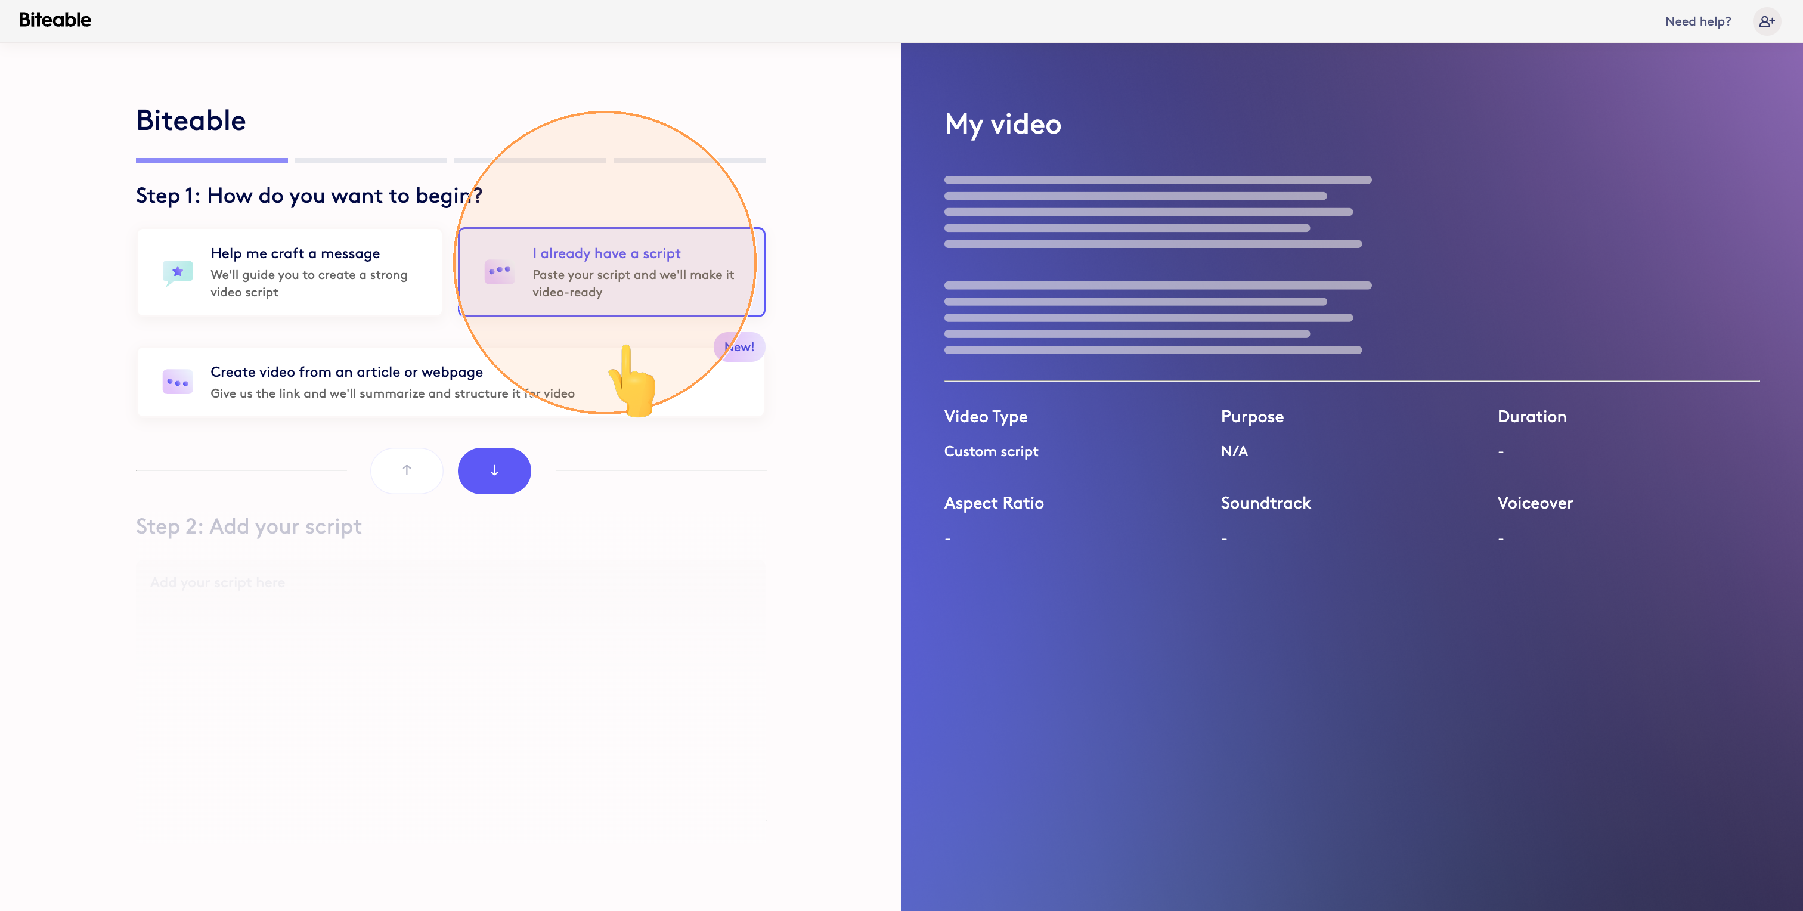
Task: Click the three-dot icon on script card
Action: click(500, 271)
